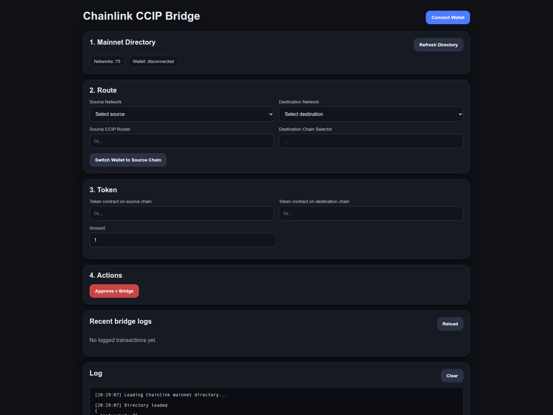Click the Networks: 75 badge
This screenshot has height=415, width=553.
coord(107,61)
